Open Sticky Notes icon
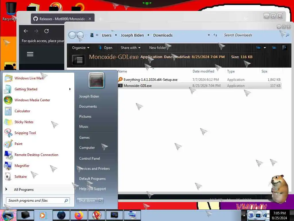 coord(8,122)
